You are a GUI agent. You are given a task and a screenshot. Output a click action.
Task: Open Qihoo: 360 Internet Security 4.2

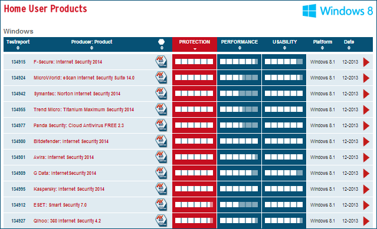point(67,221)
